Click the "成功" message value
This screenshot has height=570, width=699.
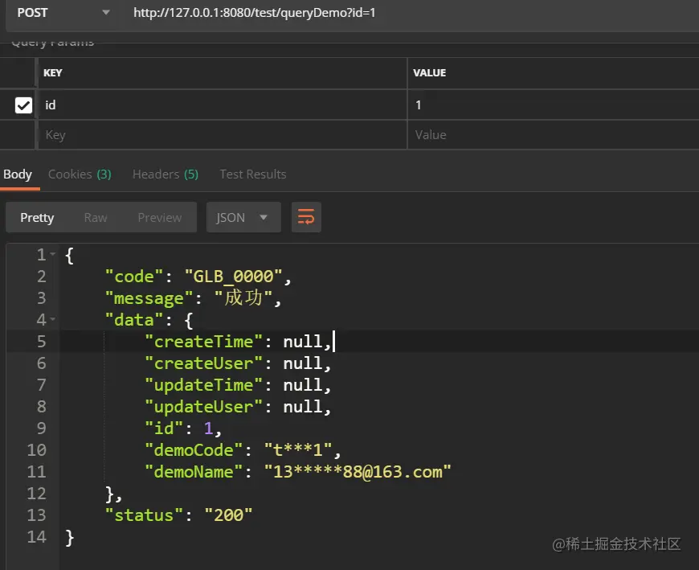[243, 298]
